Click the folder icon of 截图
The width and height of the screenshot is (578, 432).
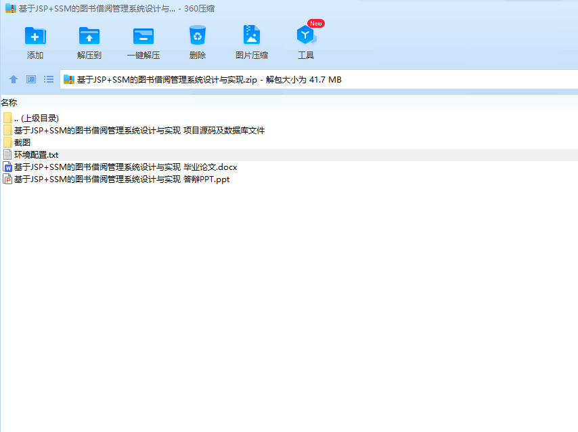point(7,142)
